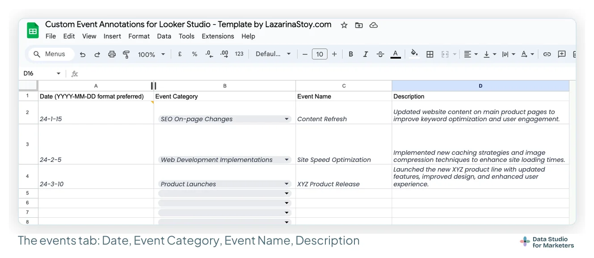Open the empty category dropdown in row 6
This screenshot has height=258, width=594.
click(x=286, y=203)
